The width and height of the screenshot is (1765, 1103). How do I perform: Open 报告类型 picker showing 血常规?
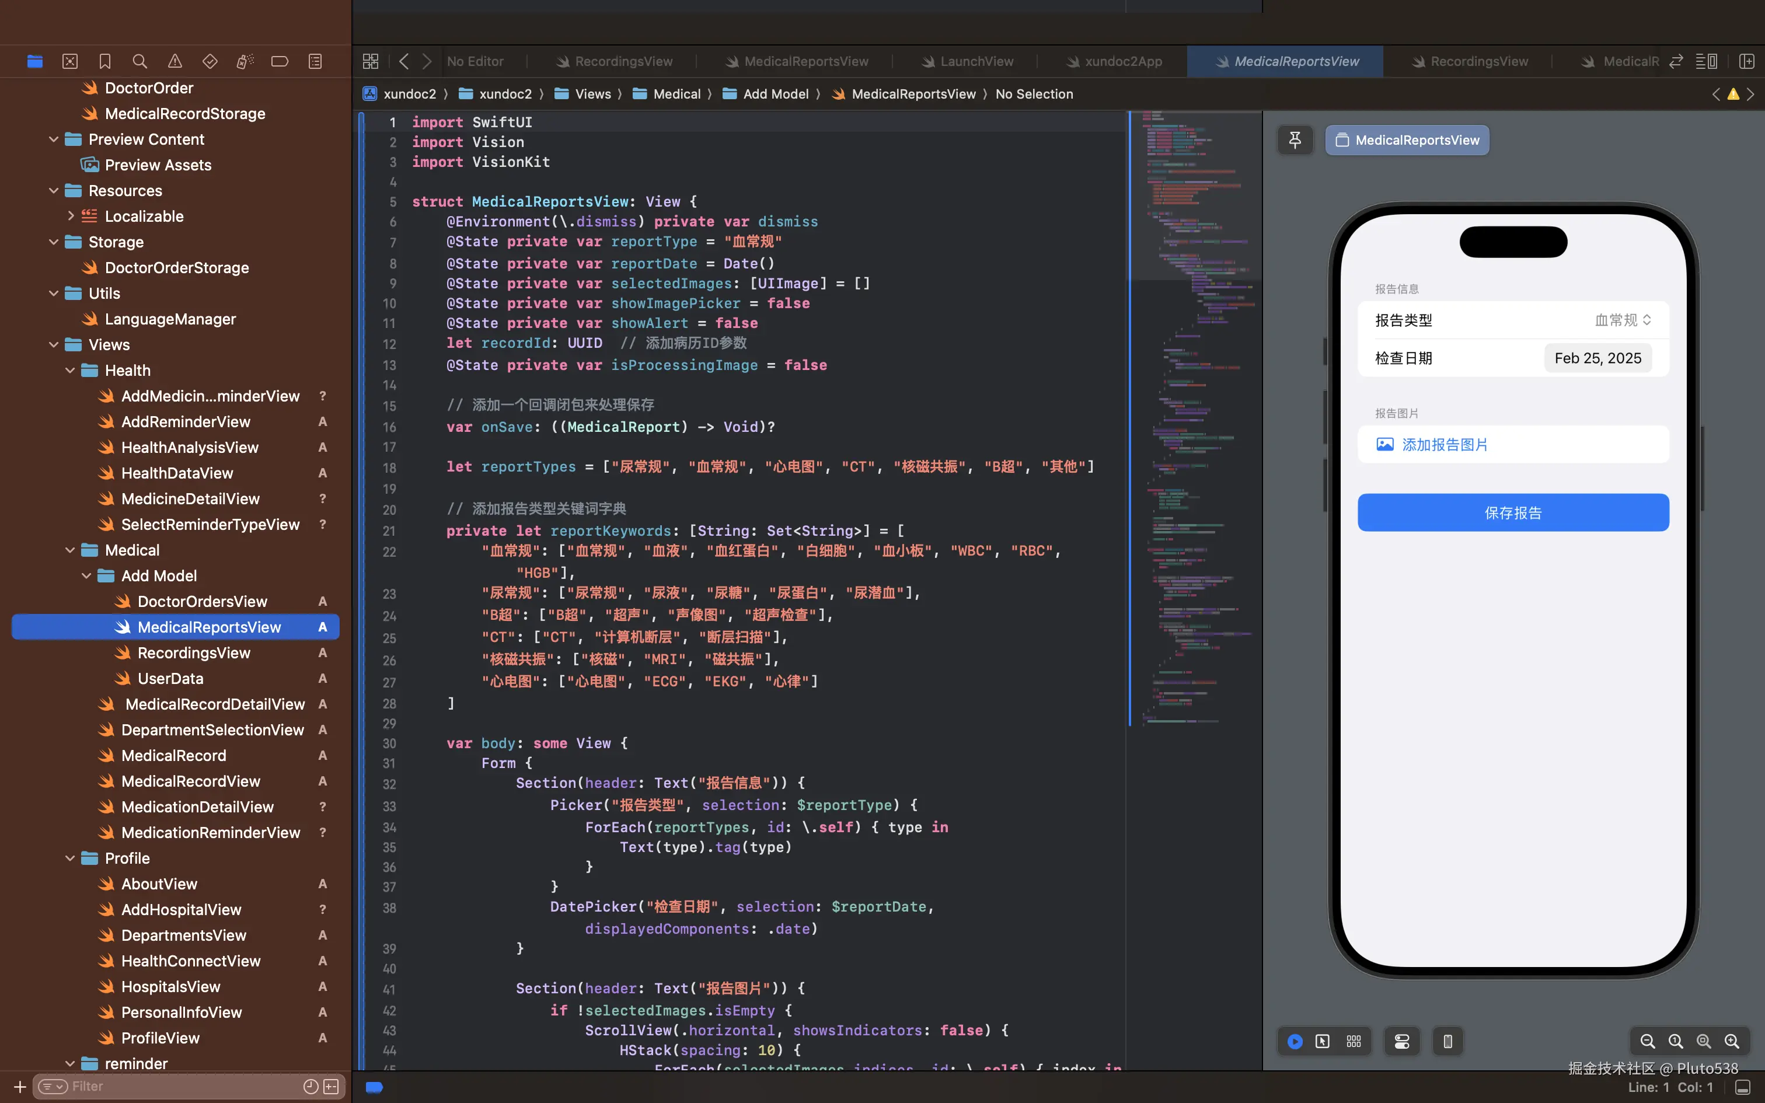click(1622, 320)
